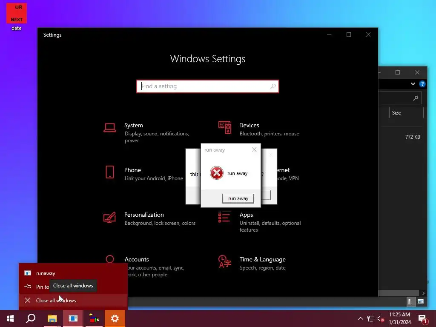Click the colorful blocks taskbar app icon
This screenshot has height=327, width=436.
click(94, 318)
